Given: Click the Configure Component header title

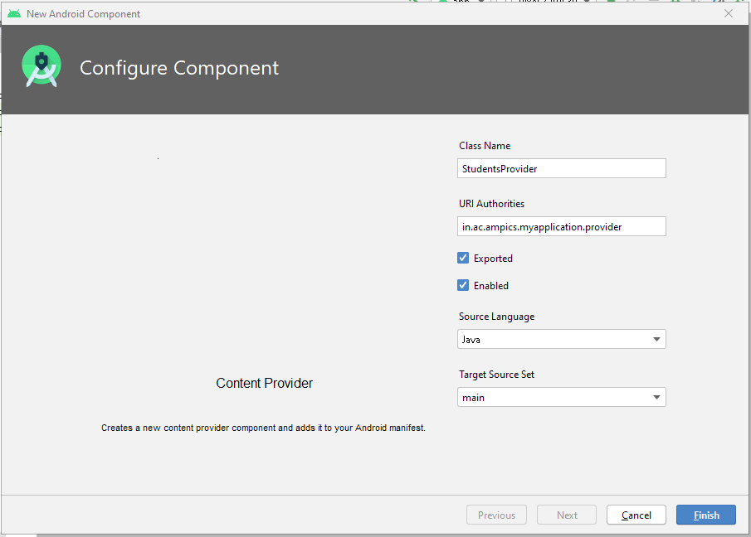Looking at the screenshot, I should pos(179,68).
